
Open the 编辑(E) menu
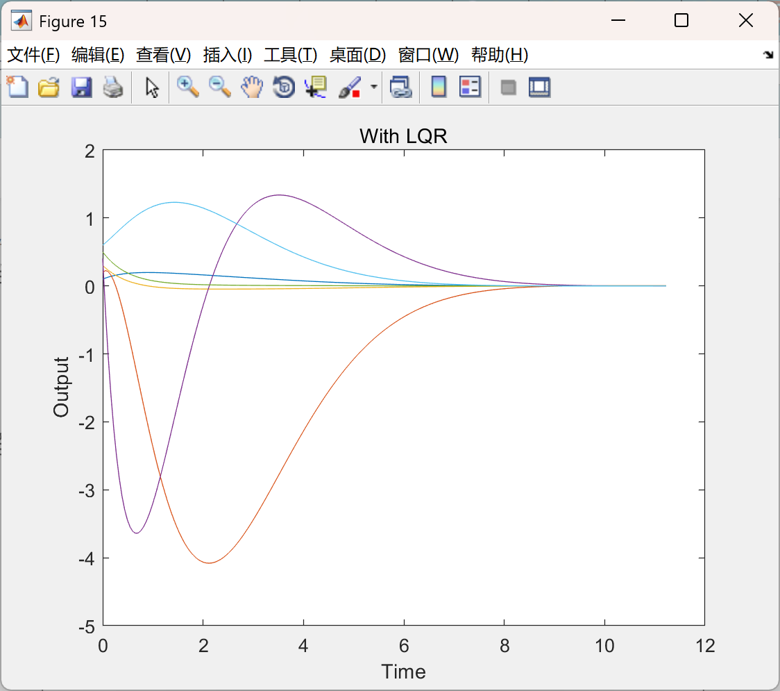coord(98,55)
